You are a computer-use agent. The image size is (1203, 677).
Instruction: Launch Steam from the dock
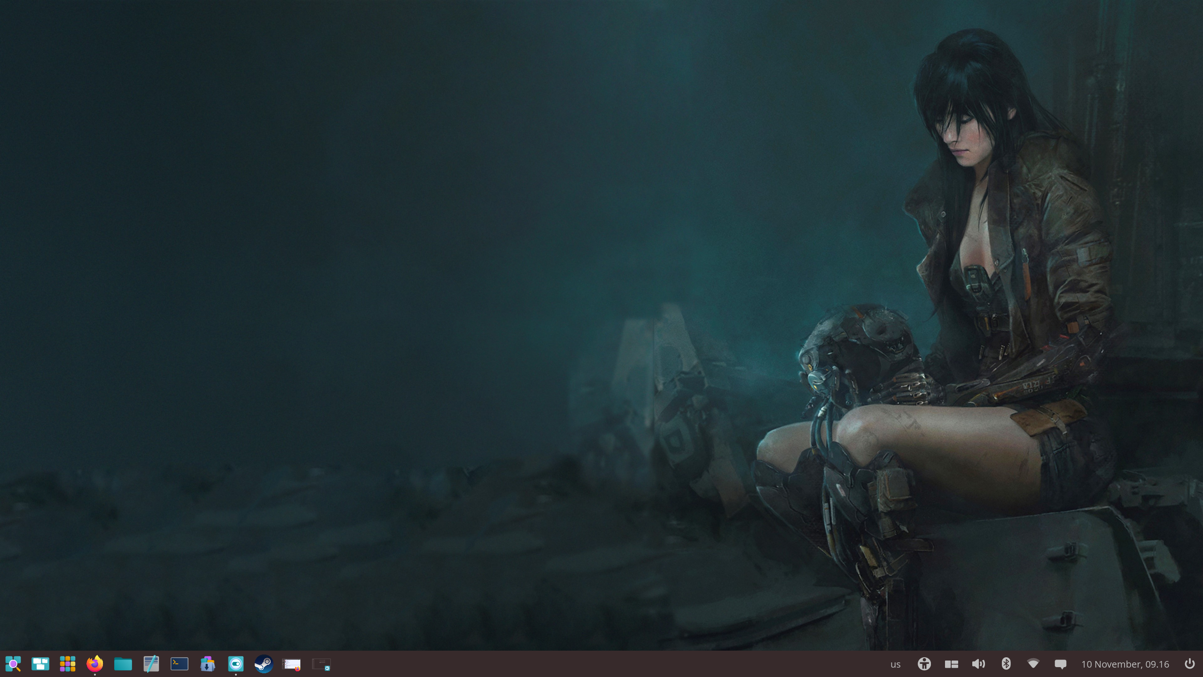pos(264,664)
